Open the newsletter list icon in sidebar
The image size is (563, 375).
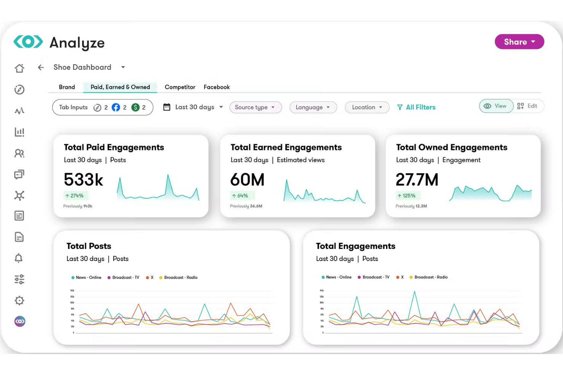(19, 216)
